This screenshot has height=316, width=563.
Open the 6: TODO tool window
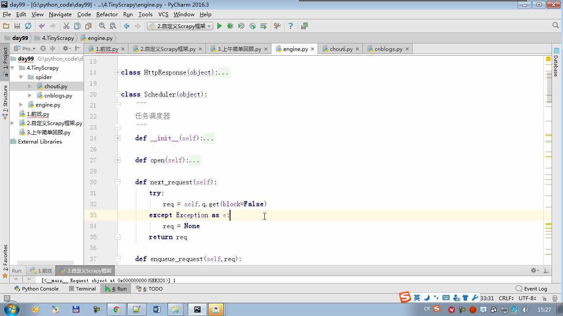[149, 289]
